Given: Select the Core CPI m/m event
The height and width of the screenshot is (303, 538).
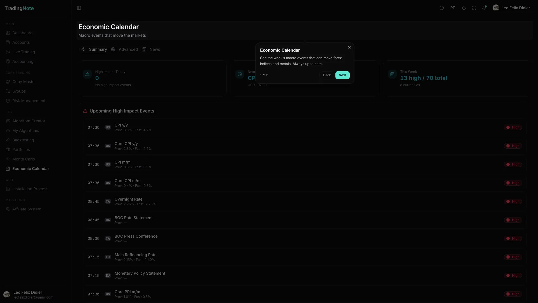Looking at the screenshot, I should click(305, 183).
